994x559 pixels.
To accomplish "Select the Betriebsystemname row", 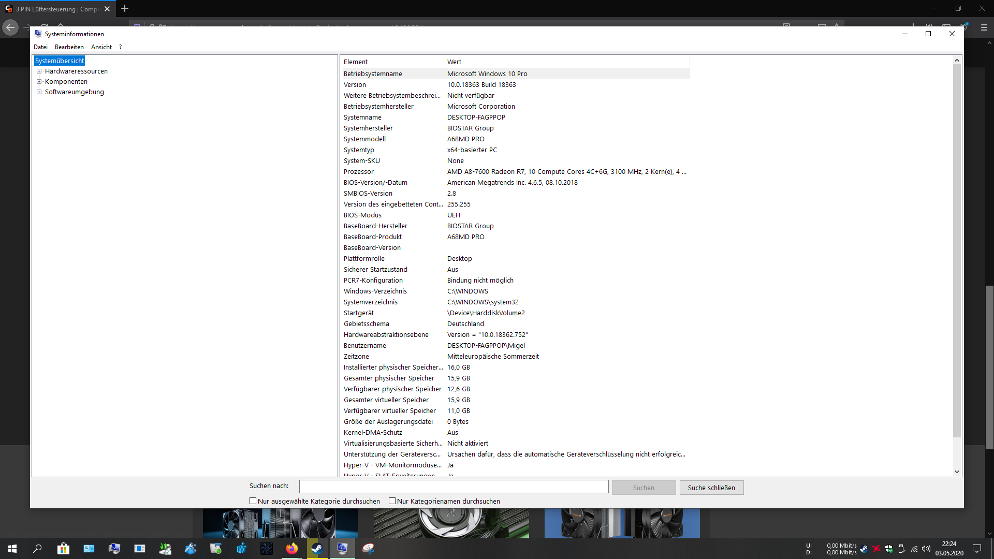I will coord(515,74).
